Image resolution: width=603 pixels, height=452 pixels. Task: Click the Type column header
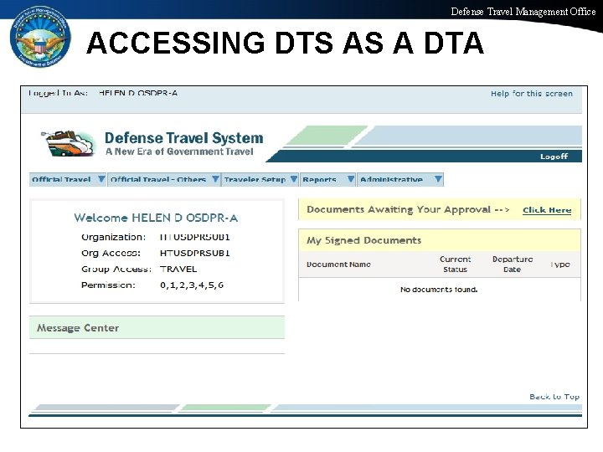[560, 265]
